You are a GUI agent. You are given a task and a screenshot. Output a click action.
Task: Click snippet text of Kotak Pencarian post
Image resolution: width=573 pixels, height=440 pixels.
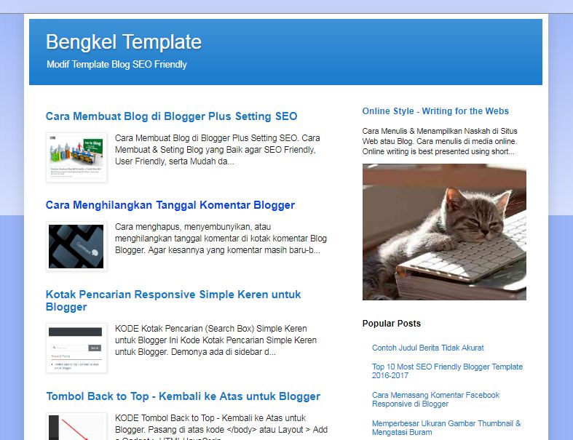pyautogui.click(x=216, y=340)
